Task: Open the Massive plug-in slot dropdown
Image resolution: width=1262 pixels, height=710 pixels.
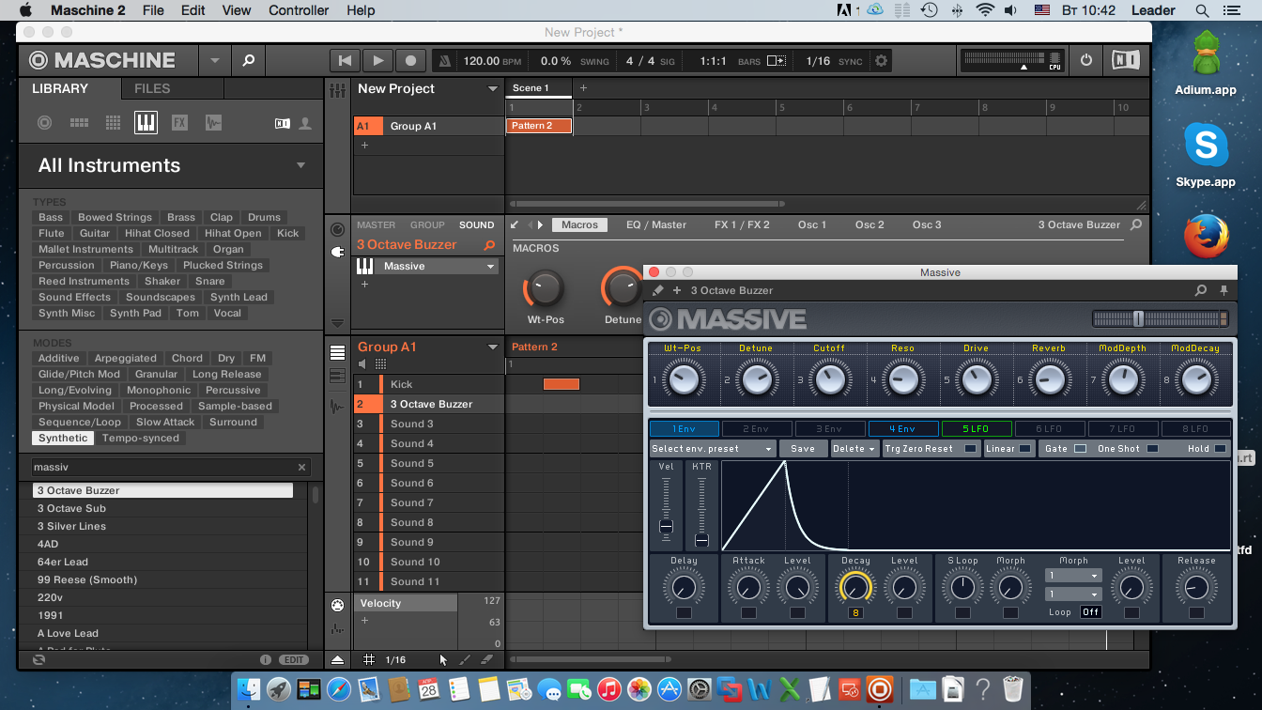Action: click(490, 267)
